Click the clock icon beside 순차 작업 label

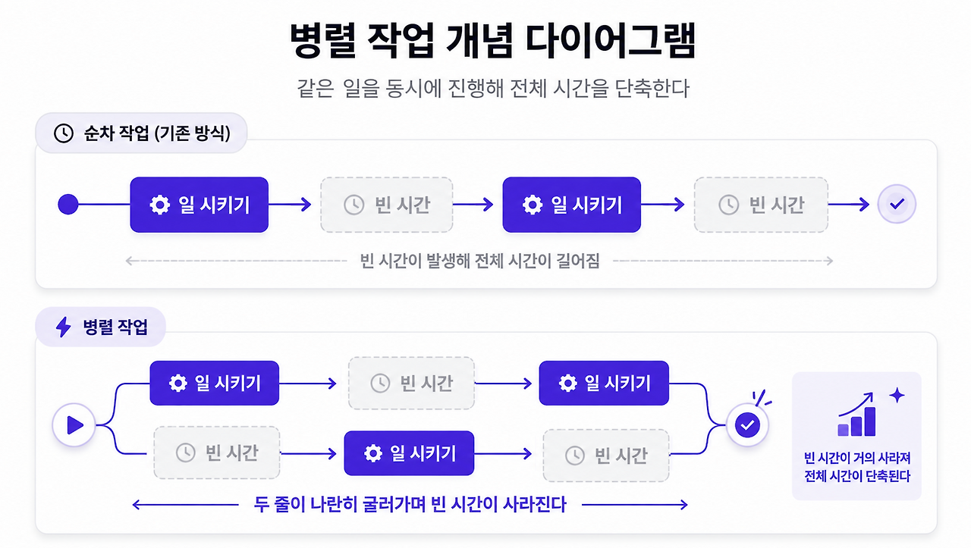click(64, 133)
